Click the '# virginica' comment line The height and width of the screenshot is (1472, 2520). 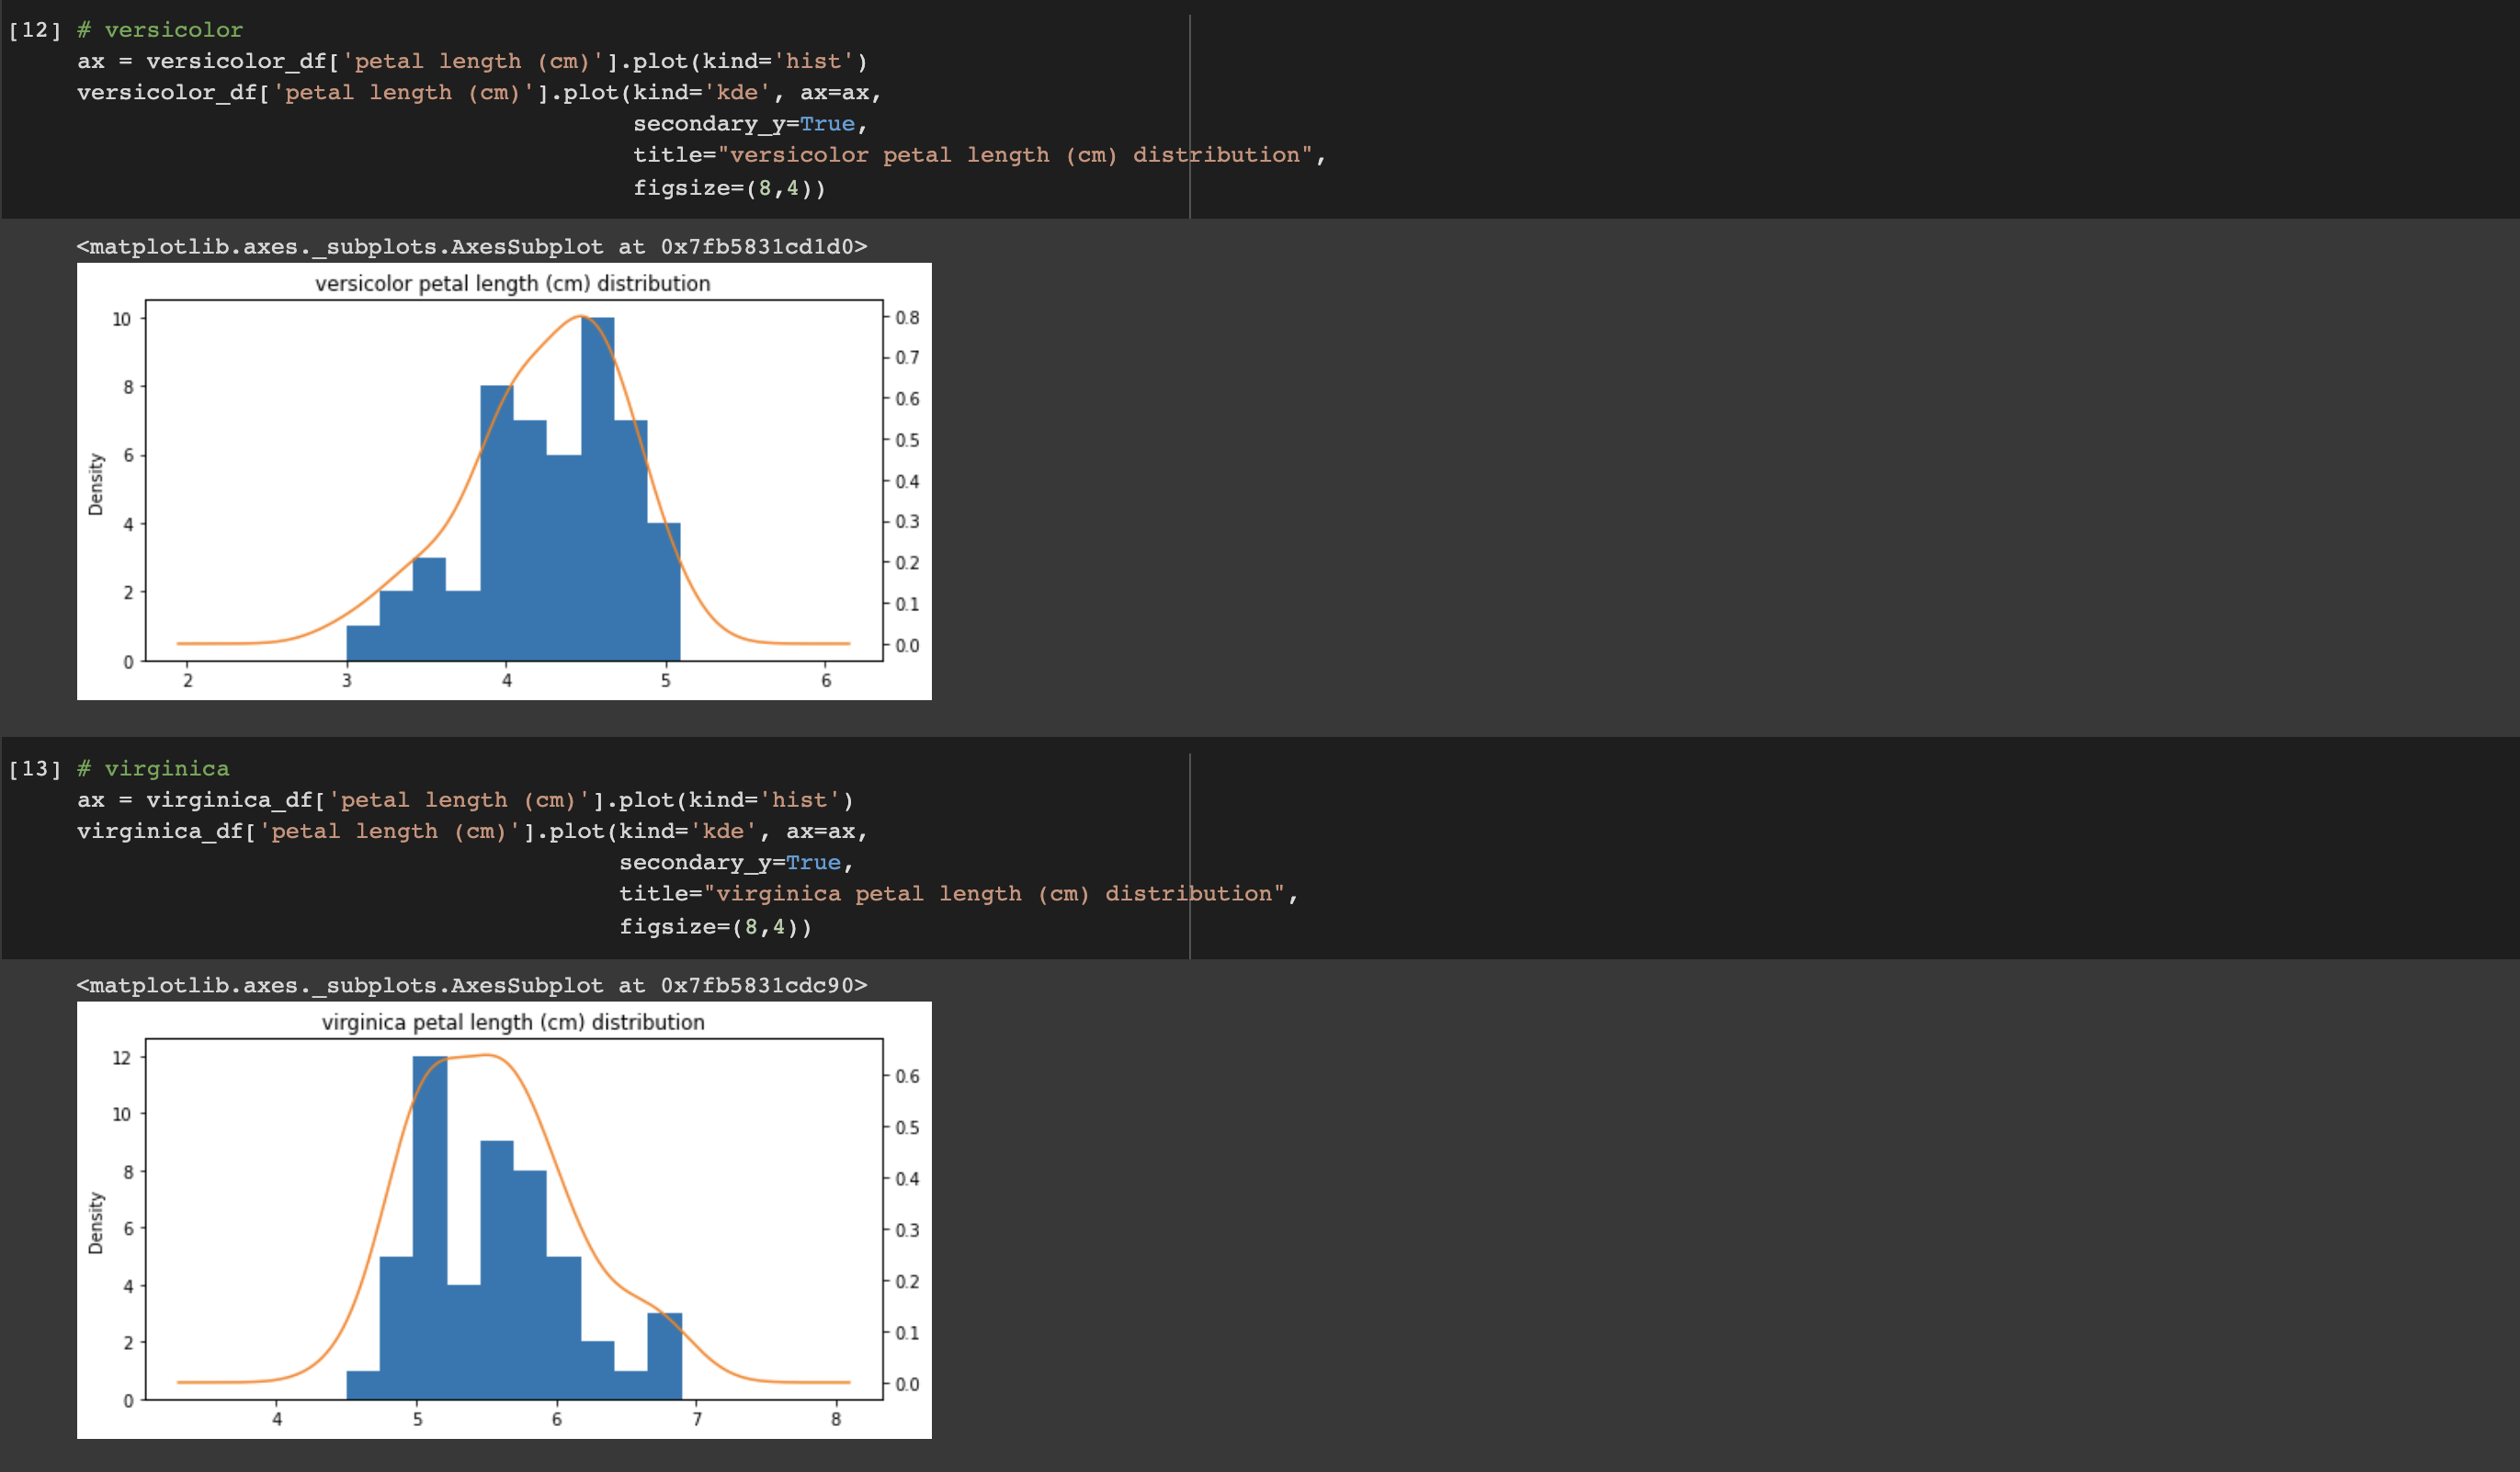(153, 768)
